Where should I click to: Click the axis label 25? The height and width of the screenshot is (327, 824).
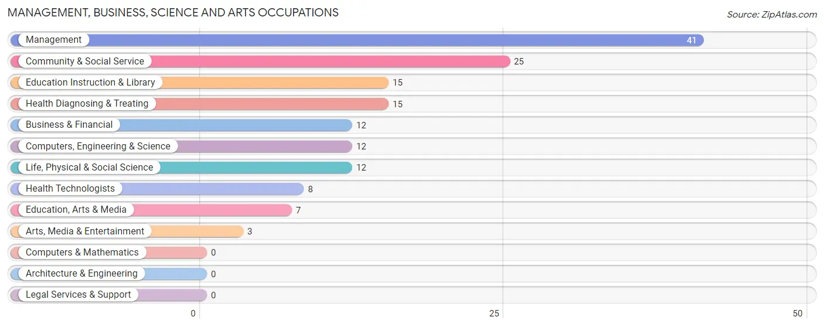pyautogui.click(x=495, y=314)
